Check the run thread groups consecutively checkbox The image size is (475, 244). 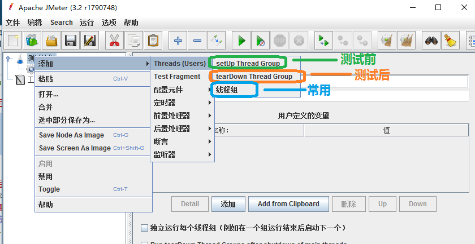[x=145, y=228]
